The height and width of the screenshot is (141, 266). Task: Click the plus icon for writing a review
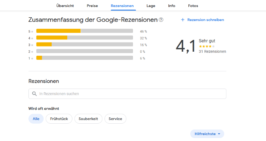coord(183,20)
